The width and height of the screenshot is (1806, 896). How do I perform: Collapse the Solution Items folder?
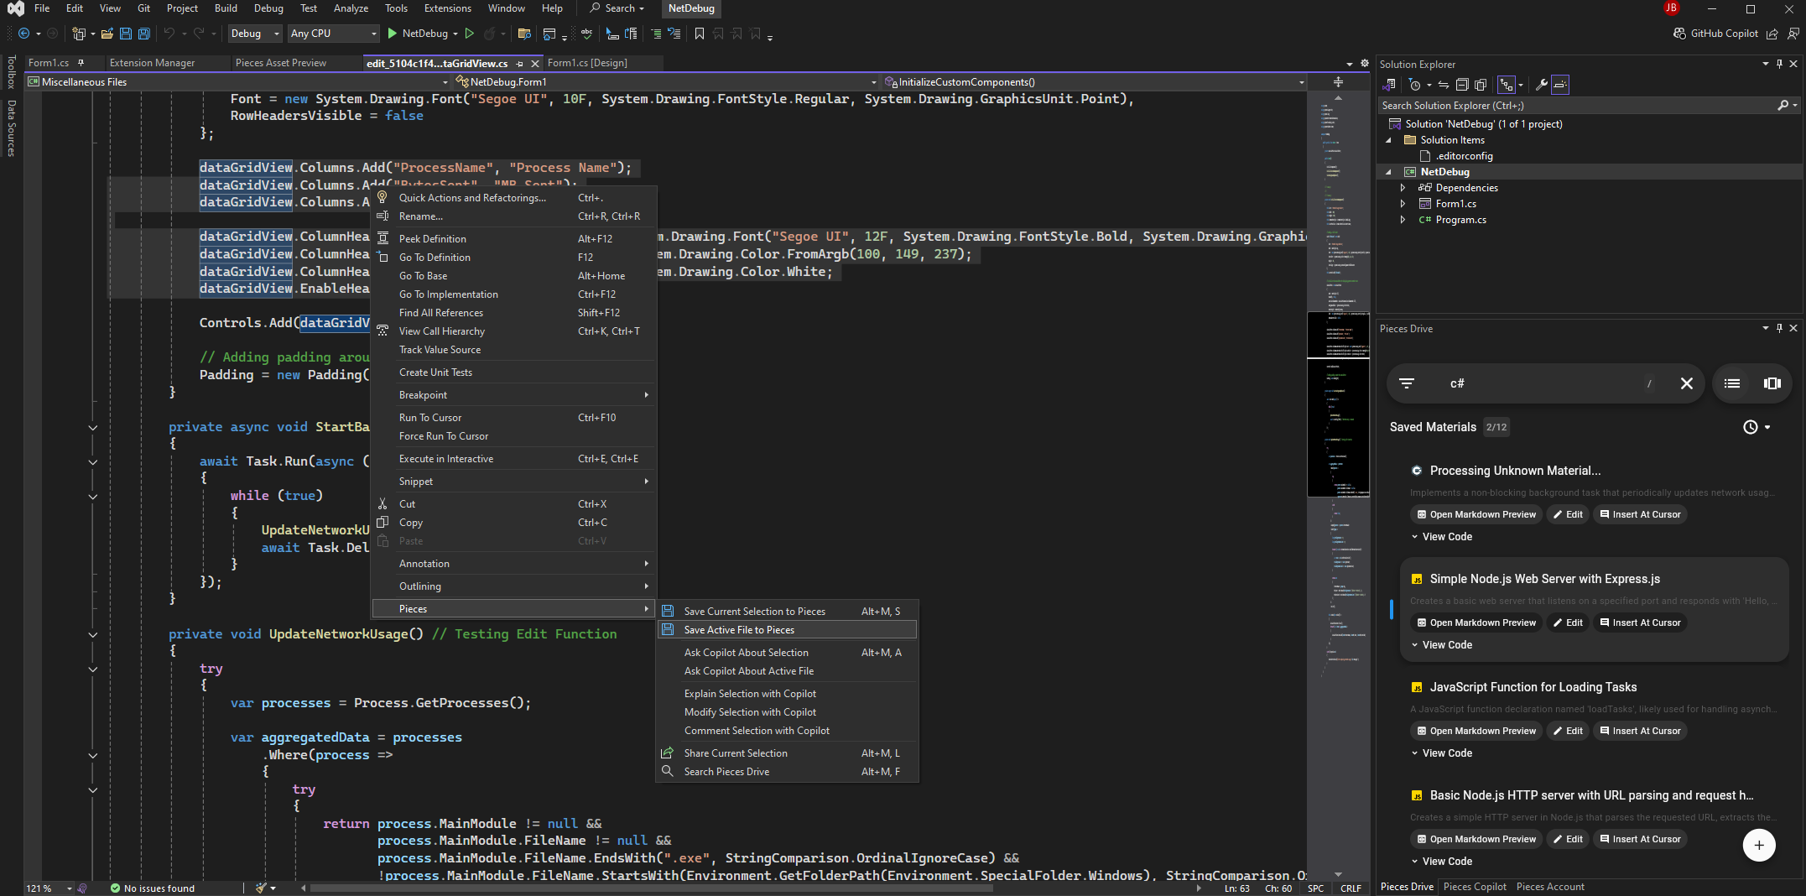pyautogui.click(x=1388, y=140)
